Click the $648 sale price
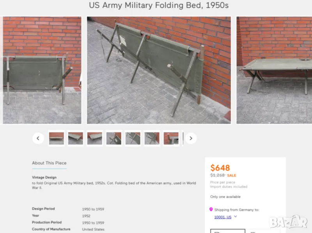Image resolution: width=312 pixels, height=233 pixels. click(x=220, y=168)
